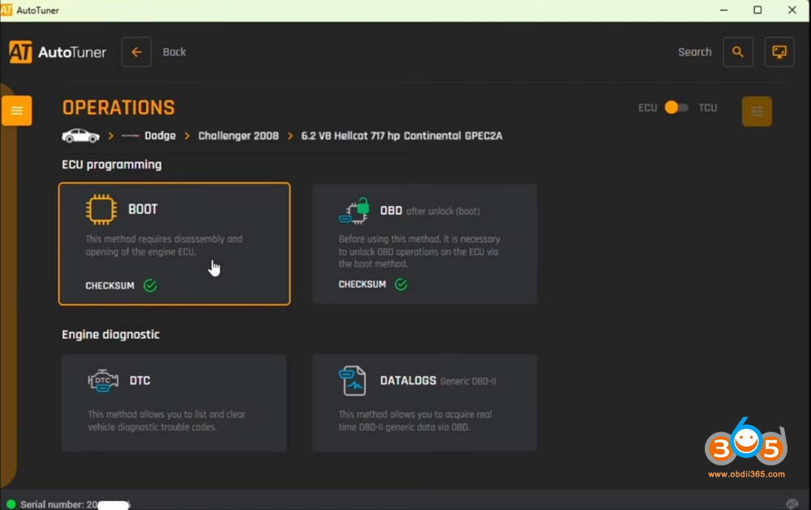This screenshot has height=510, width=811.
Task: Go to Challenger 2008 in the breadcrumb
Action: (x=238, y=135)
